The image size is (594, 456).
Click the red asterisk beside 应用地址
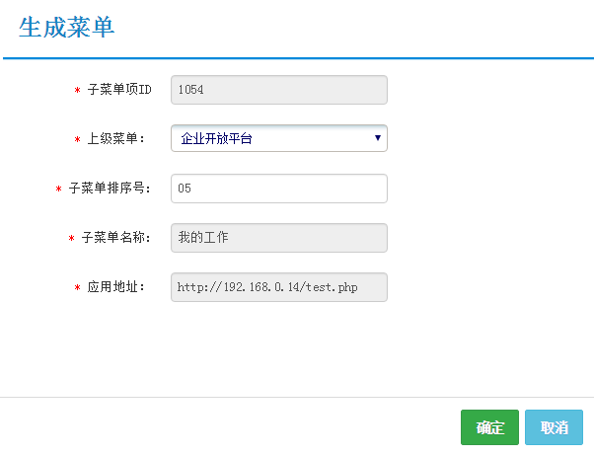click(78, 288)
